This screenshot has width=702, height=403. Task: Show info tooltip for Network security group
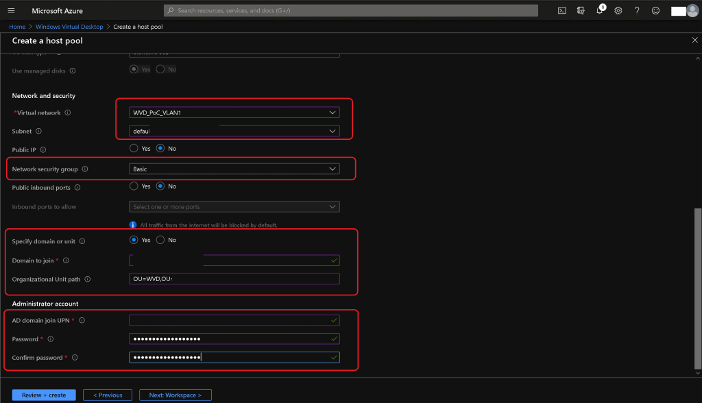[85, 169]
